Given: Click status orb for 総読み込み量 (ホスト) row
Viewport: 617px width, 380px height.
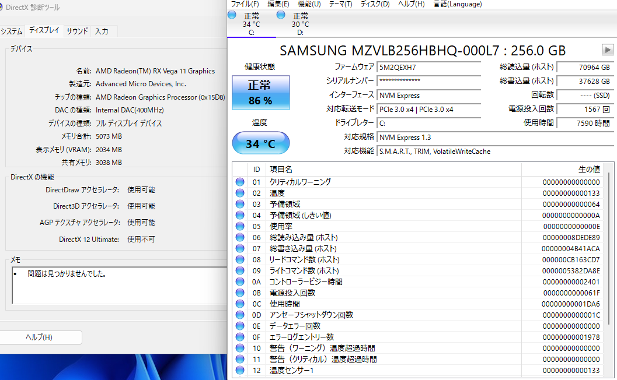Looking at the screenshot, I should 240,237.
